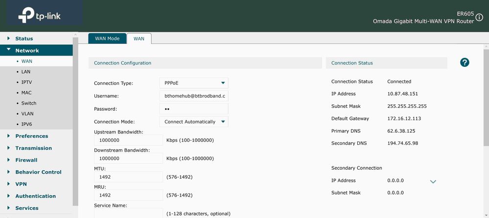Click the MTU input field
This screenshot has width=489, height=218.
point(128,177)
